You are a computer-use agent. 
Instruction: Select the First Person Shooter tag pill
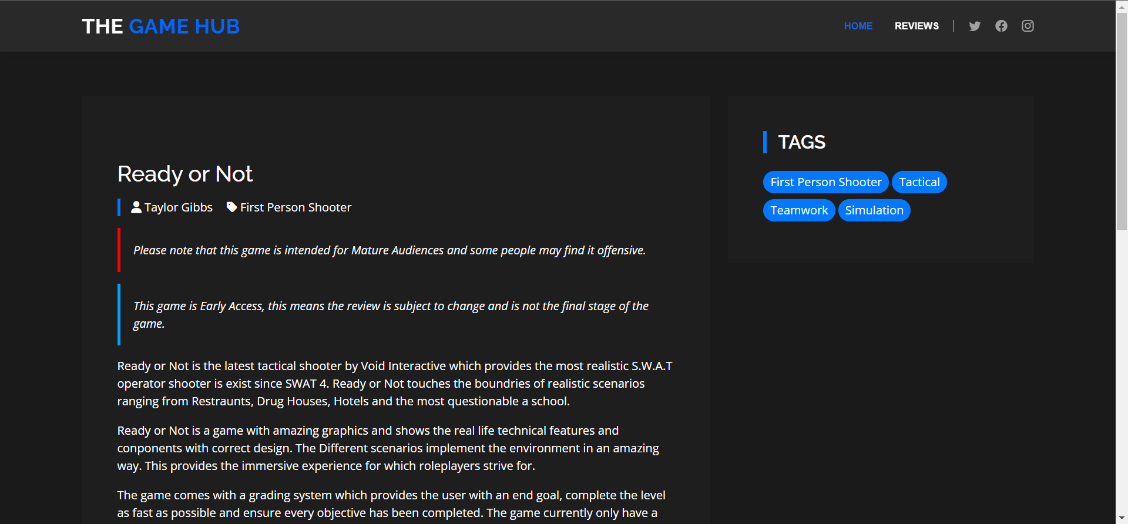pyautogui.click(x=825, y=182)
